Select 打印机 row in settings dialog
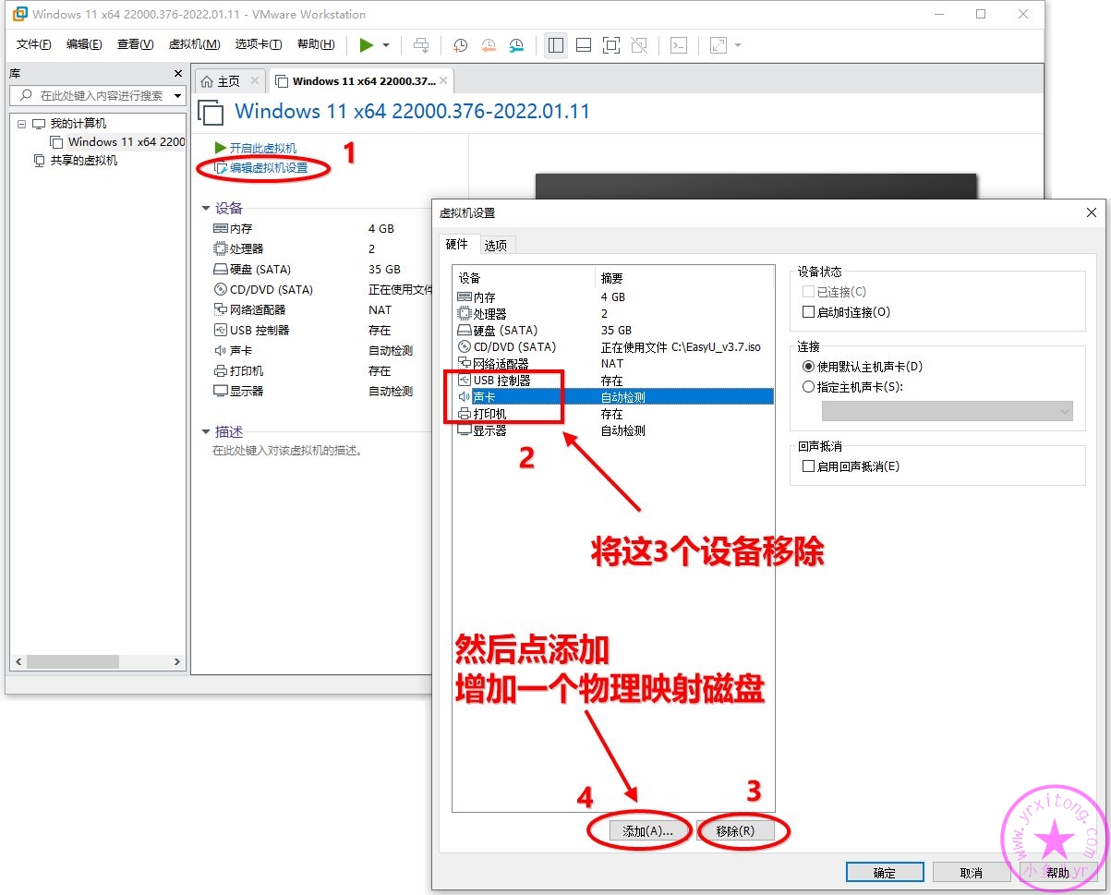1111x895 pixels. [613, 414]
